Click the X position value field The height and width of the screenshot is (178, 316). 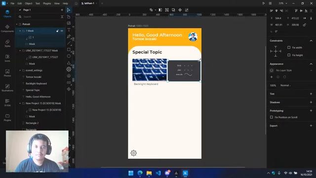[278, 18]
